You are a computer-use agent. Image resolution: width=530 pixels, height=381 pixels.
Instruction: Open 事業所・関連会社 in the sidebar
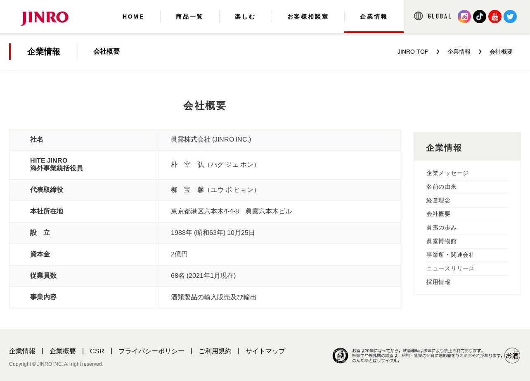[x=450, y=255]
